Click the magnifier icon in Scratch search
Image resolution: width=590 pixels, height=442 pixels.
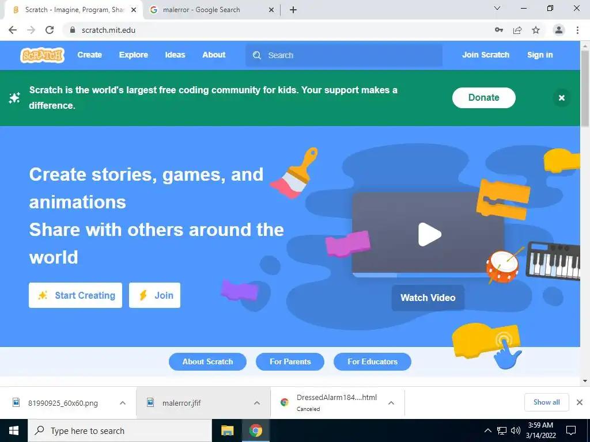click(x=257, y=55)
